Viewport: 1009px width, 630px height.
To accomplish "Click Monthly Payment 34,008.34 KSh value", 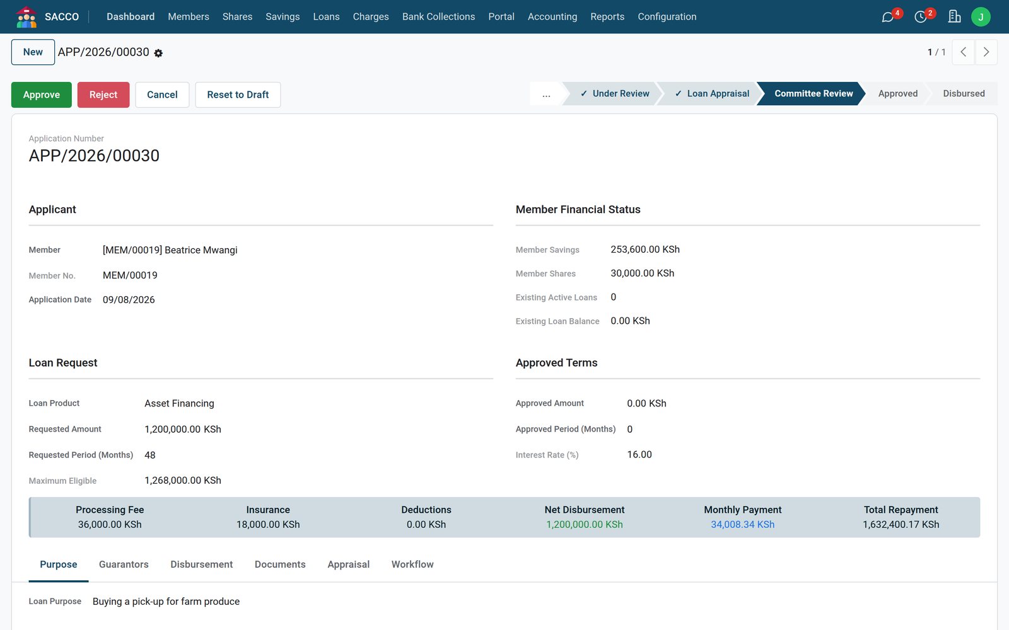I will click(743, 525).
